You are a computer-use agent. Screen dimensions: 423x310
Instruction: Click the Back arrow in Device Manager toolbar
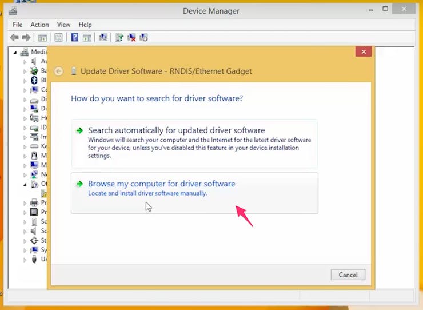click(14, 38)
